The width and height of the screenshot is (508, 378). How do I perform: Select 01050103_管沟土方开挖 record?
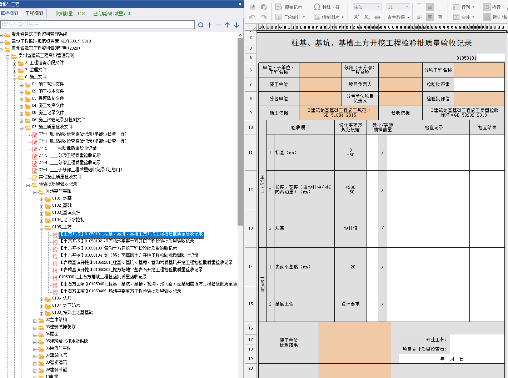(118, 248)
